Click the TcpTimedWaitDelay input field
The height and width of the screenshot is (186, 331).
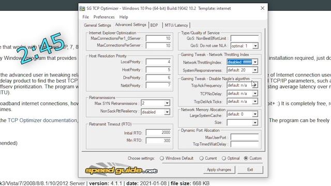coord(245,144)
